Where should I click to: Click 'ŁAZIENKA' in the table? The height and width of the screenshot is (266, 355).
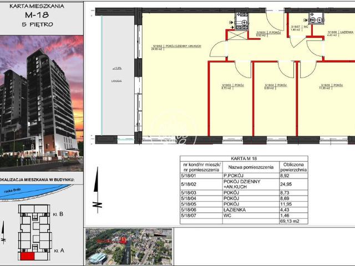pos(235,209)
